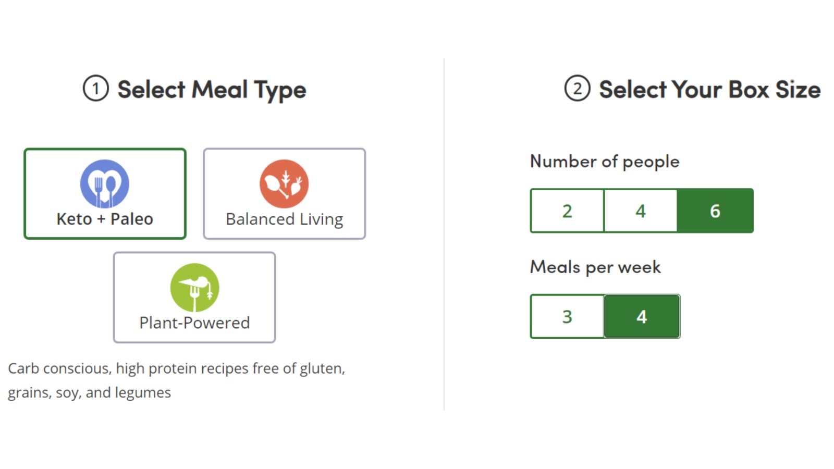Image resolution: width=834 pixels, height=469 pixels.
Task: Click the blue Keto + Paleo heart icon
Action: click(105, 184)
